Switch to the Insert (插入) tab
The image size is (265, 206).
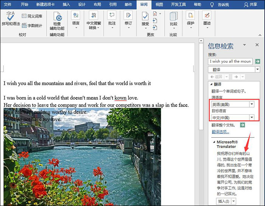click(66, 5)
